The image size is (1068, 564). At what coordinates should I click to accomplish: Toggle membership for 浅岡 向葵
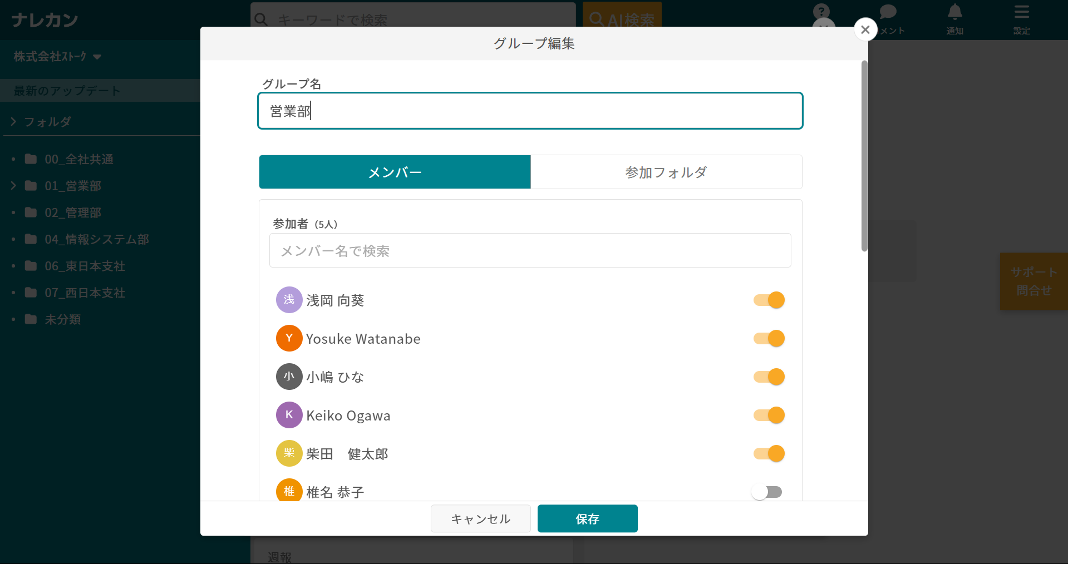(769, 300)
